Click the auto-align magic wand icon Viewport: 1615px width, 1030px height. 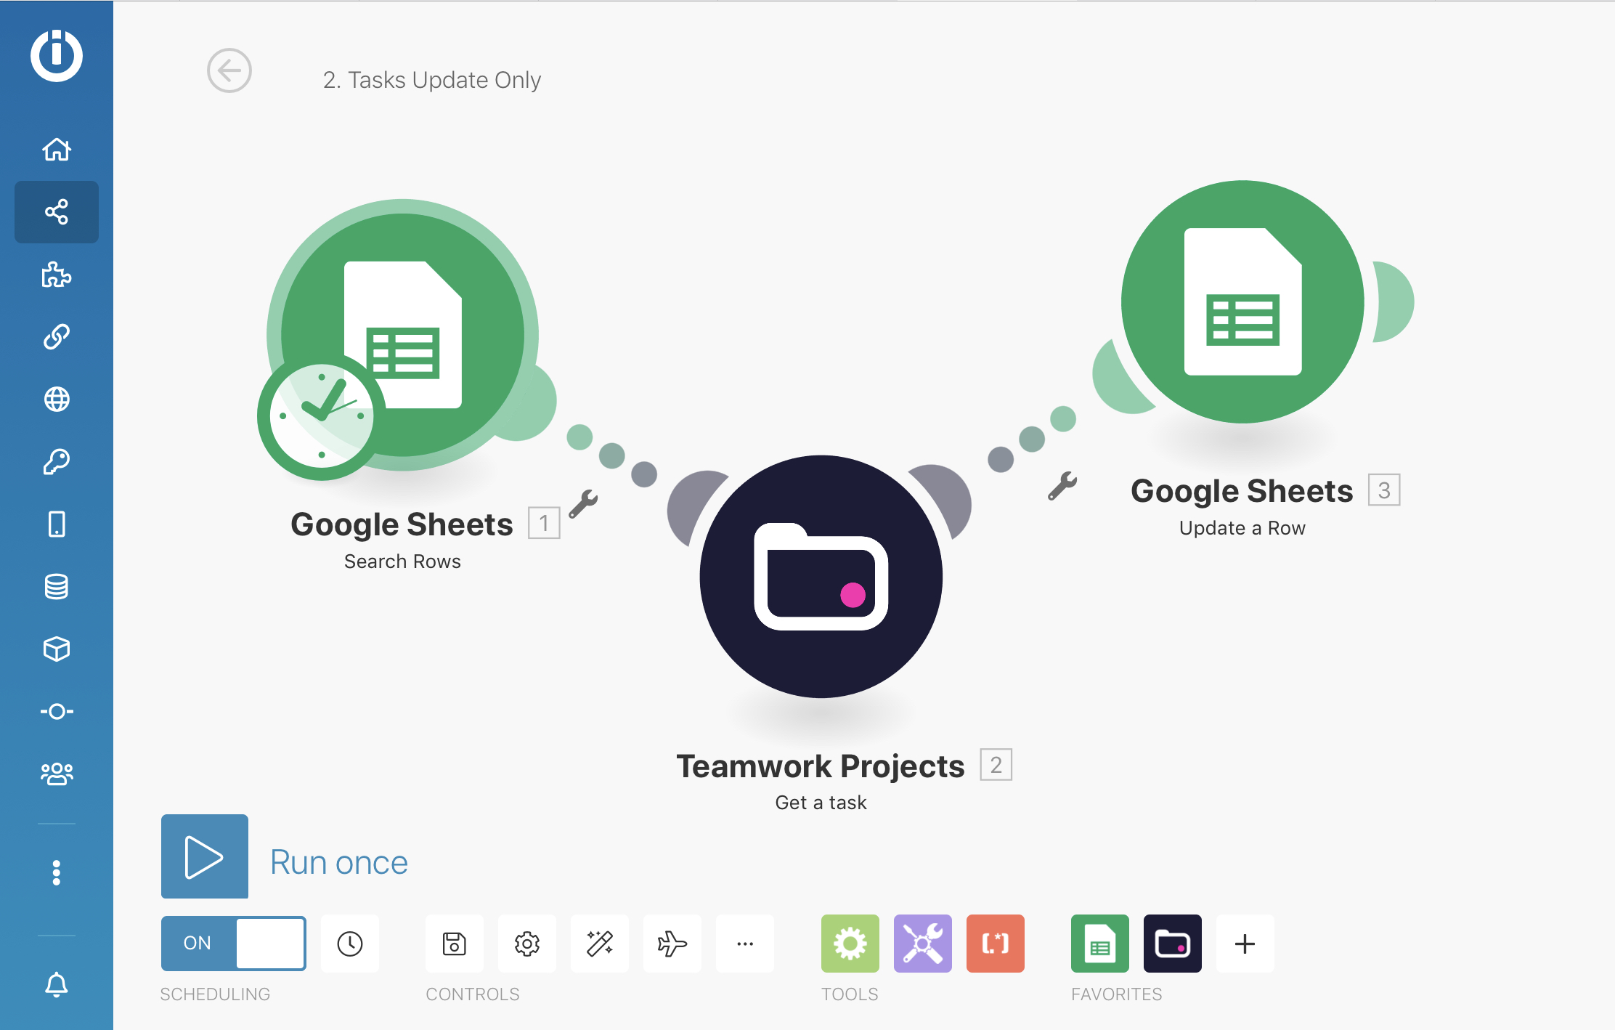(x=600, y=944)
